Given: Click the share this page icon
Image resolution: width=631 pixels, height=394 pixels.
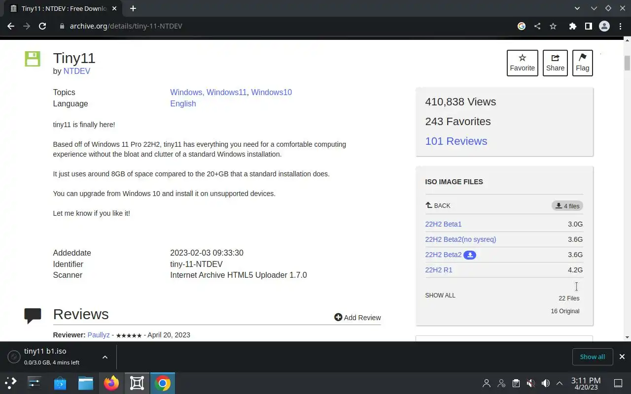Looking at the screenshot, I should point(537,26).
